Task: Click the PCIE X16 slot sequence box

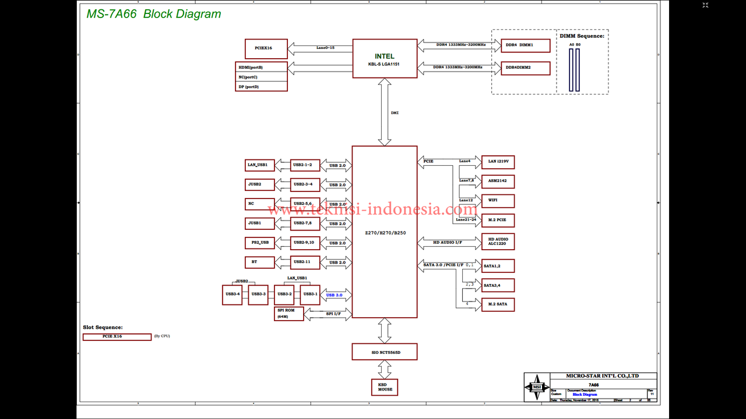Action: point(117,336)
